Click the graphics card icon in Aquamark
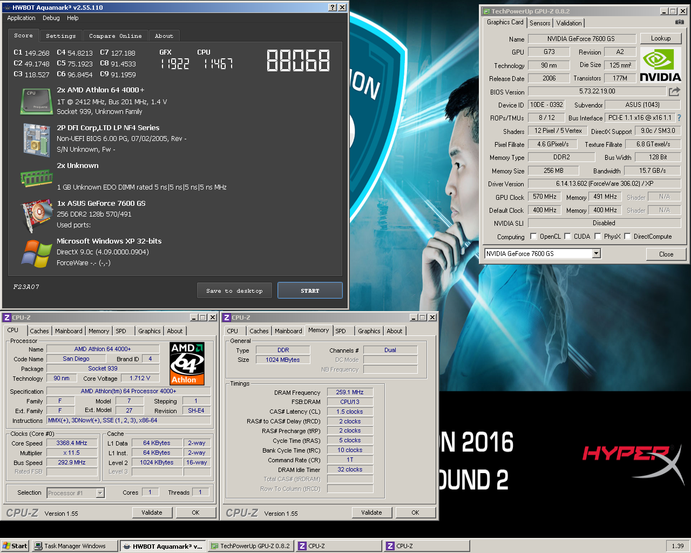The width and height of the screenshot is (691, 553). click(36, 215)
